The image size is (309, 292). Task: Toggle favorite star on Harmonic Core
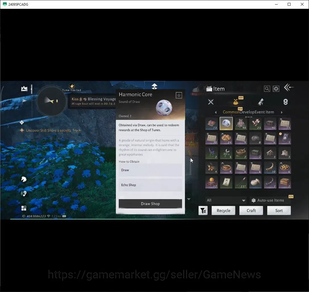(x=179, y=95)
